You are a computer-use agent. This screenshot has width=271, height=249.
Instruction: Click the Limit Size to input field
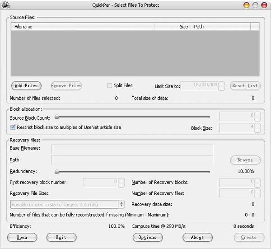[199, 86]
